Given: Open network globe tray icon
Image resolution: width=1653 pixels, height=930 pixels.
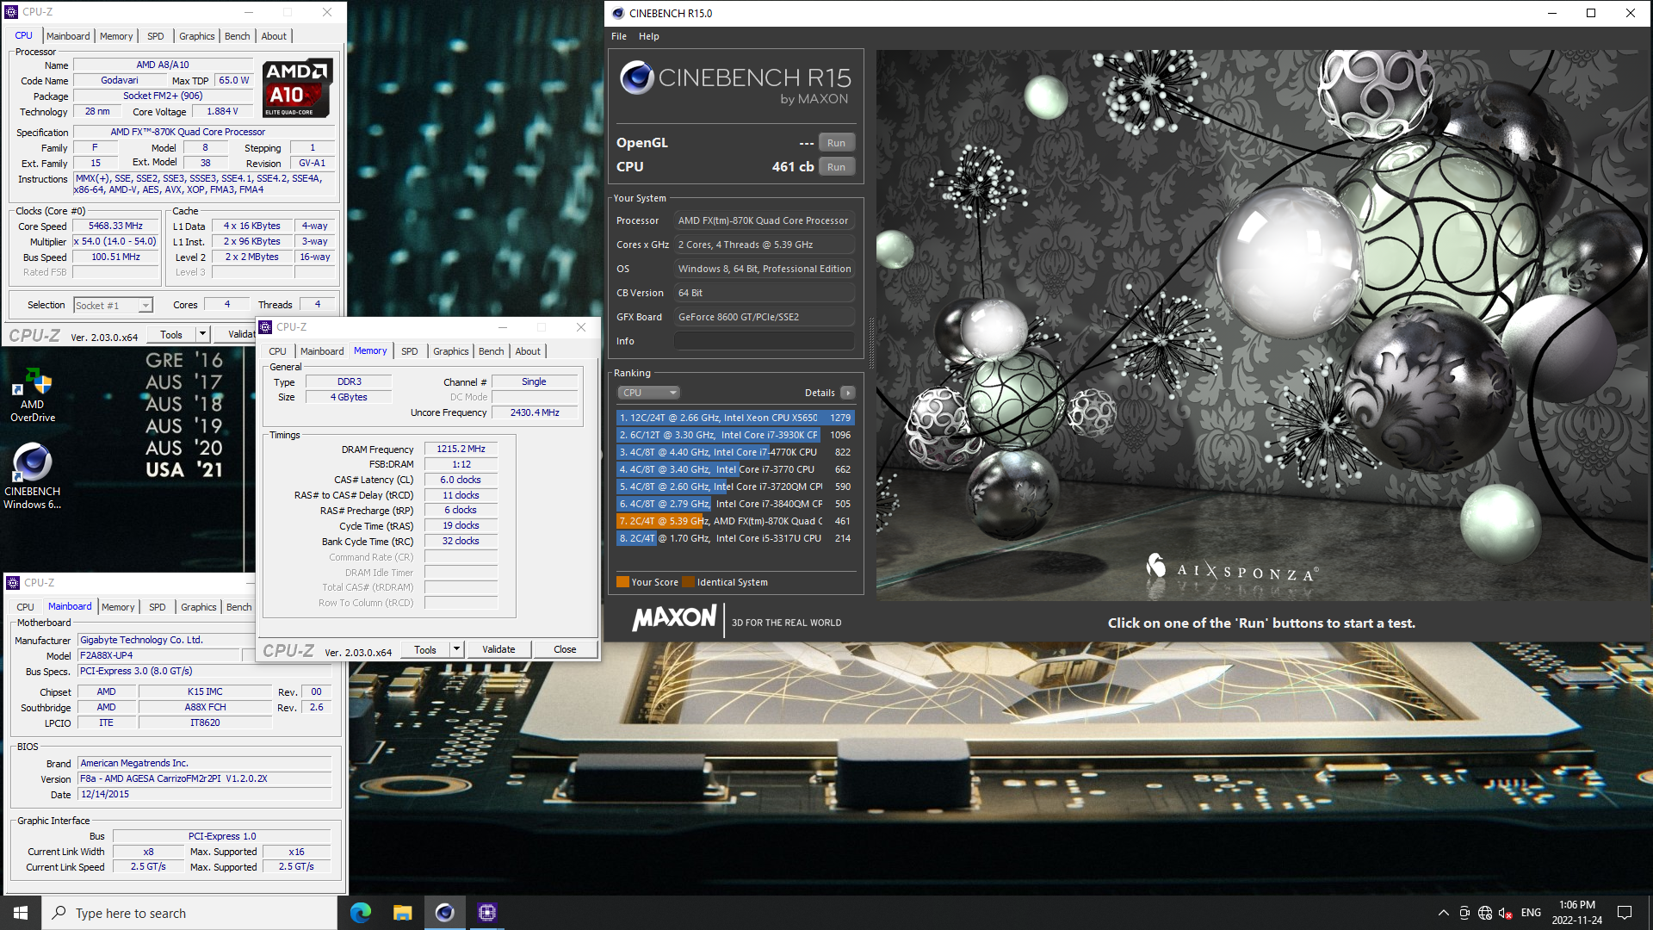Looking at the screenshot, I should [1485, 913].
